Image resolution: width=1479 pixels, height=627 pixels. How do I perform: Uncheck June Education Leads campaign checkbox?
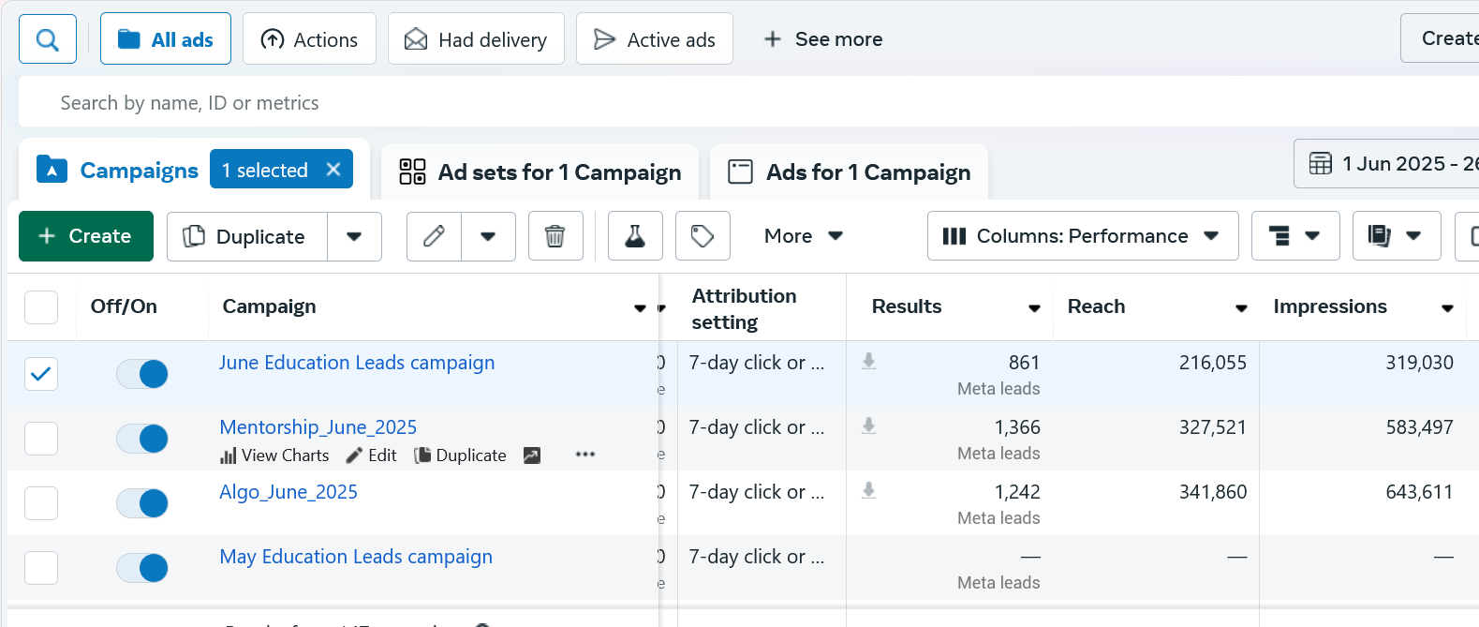[x=41, y=374]
